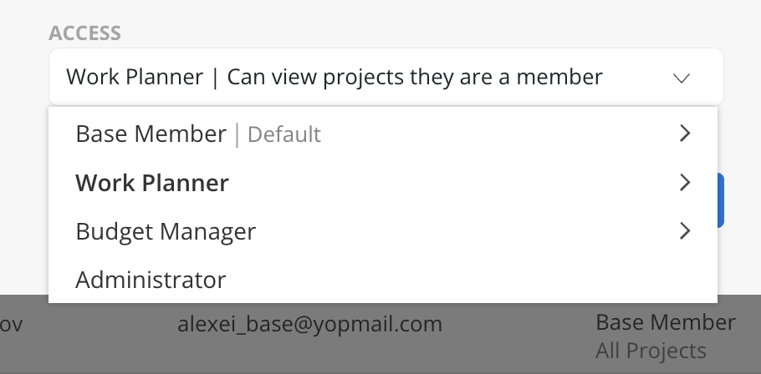Open the Access role combo box

tap(386, 77)
